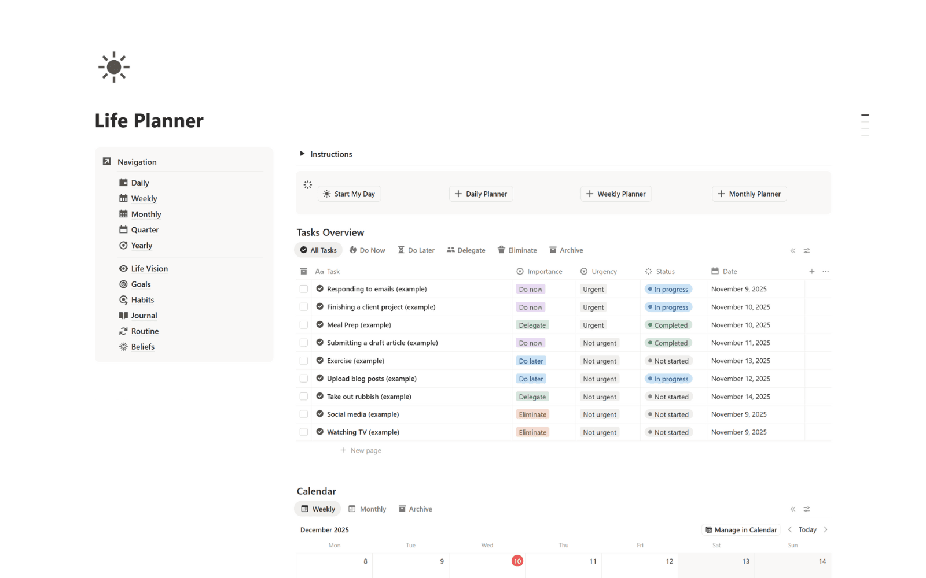Click the Do now importance tag on Responding to emails
This screenshot has width=926, height=578.
pos(530,288)
